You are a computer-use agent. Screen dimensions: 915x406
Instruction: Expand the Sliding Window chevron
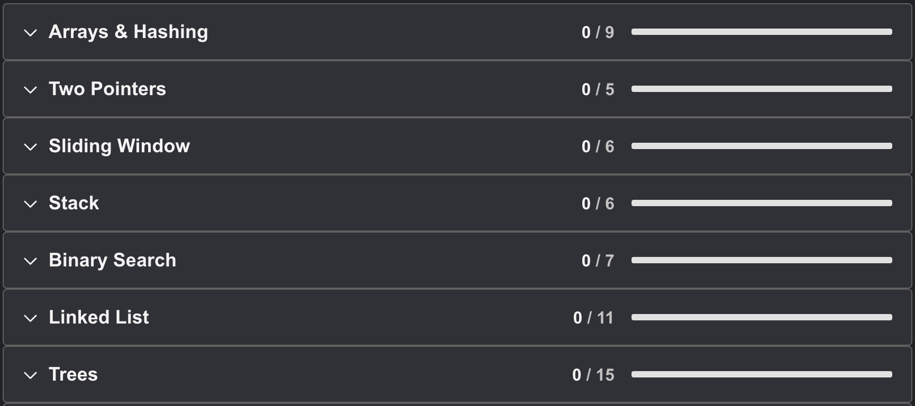click(x=31, y=147)
